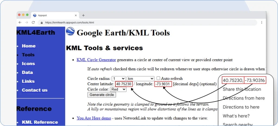
Task: Click the Appspot tab favicon
Action: (35, 15)
